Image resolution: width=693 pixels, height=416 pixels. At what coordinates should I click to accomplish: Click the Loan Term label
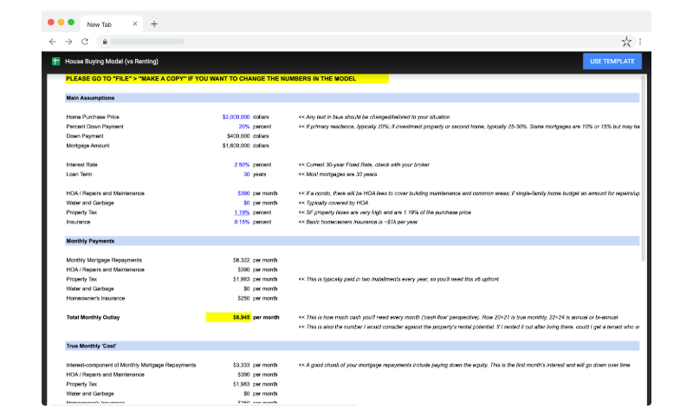pos(79,174)
